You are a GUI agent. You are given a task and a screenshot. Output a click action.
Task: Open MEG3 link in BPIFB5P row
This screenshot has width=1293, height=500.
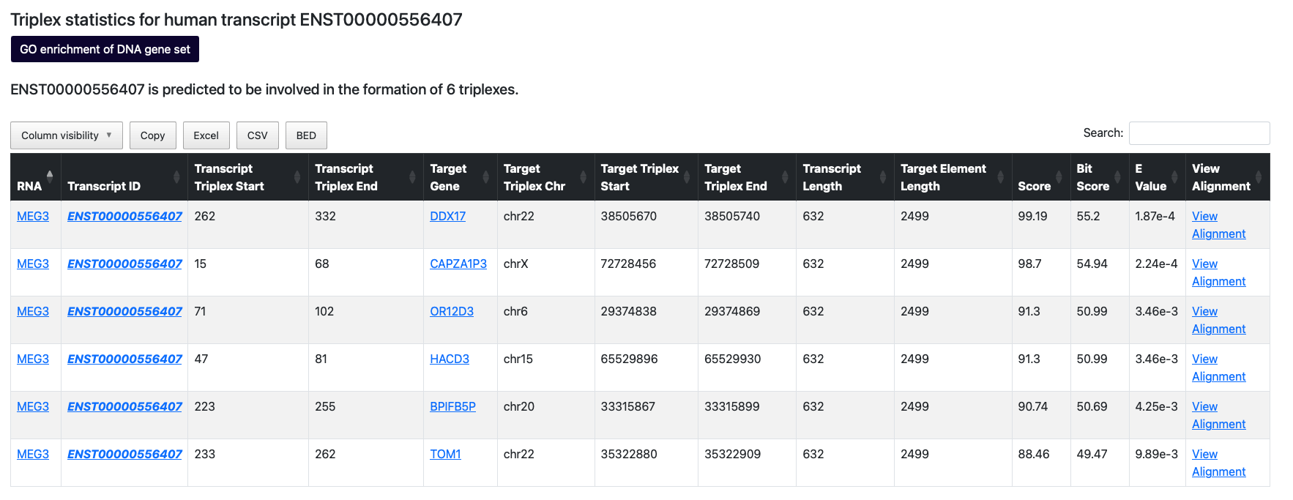pos(33,406)
